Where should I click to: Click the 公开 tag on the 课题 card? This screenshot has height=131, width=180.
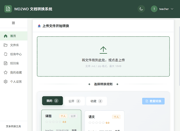(73, 116)
